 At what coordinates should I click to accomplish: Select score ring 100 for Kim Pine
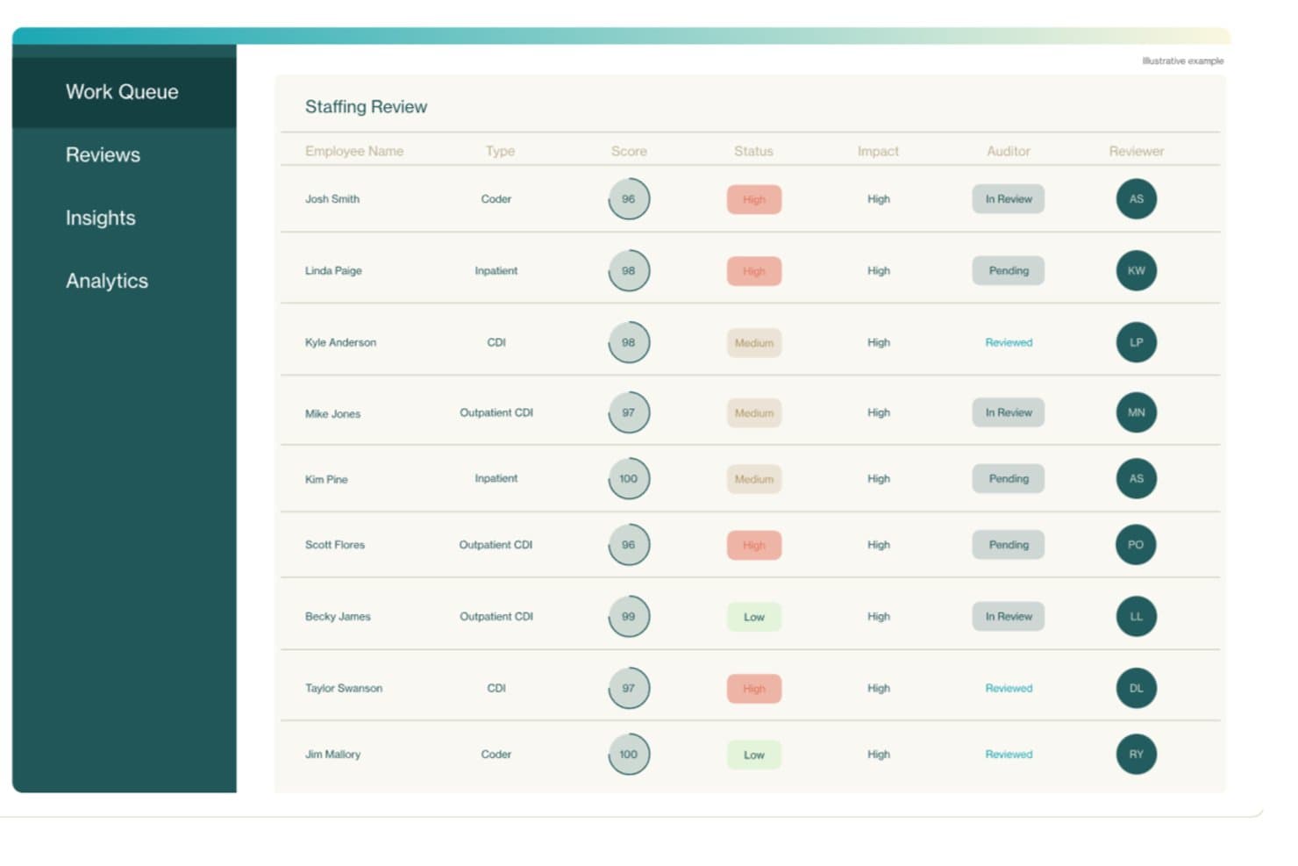[629, 479]
